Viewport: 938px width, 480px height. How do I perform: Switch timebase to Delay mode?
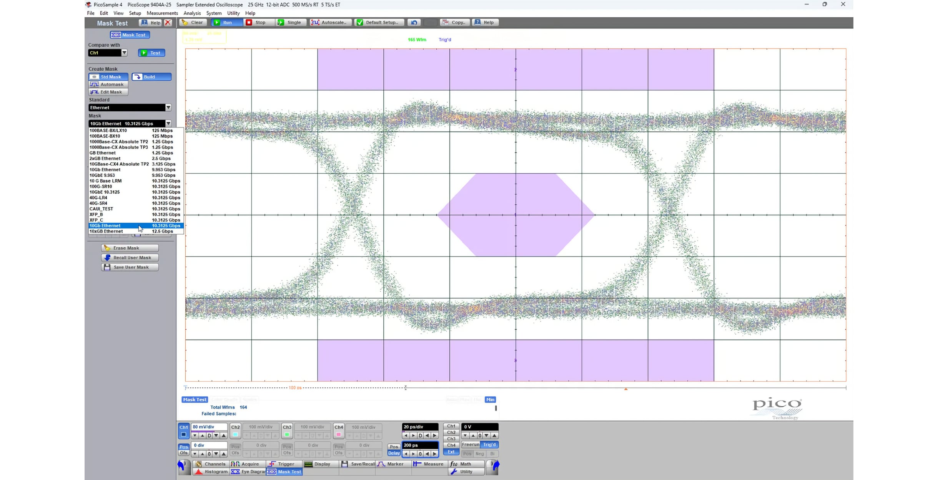394,453
